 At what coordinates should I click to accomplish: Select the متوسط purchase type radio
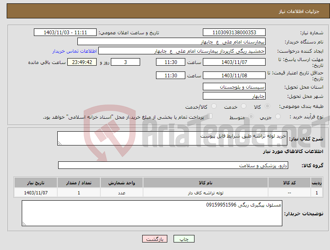(251, 116)
